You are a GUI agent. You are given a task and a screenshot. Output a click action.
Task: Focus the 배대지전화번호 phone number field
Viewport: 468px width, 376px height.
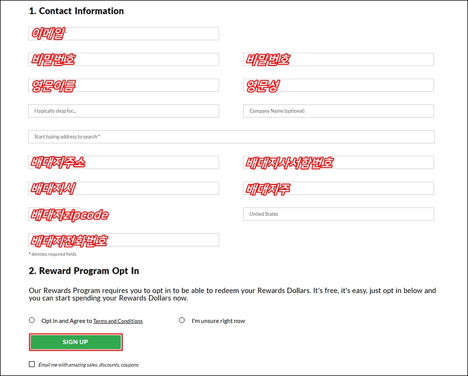[123, 240]
